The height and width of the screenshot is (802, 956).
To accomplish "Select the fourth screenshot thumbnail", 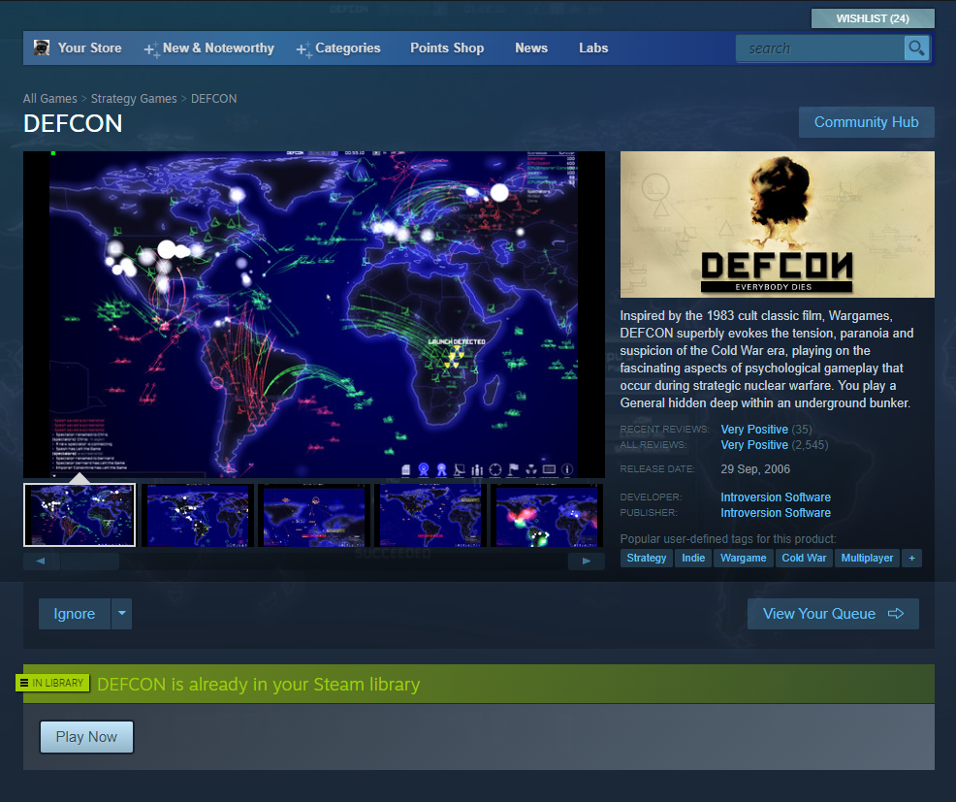I will pyautogui.click(x=430, y=515).
